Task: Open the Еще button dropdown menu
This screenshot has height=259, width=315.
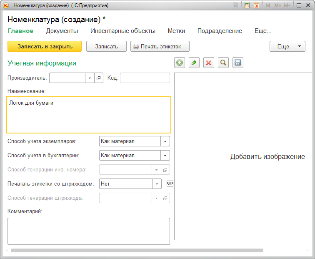Action: coord(287,46)
